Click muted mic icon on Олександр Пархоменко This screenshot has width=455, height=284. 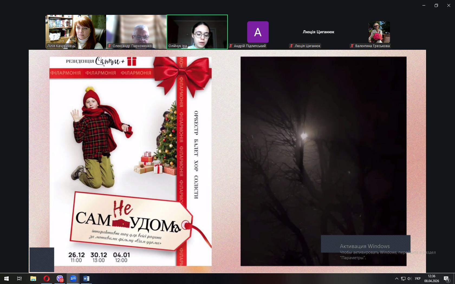coord(110,46)
